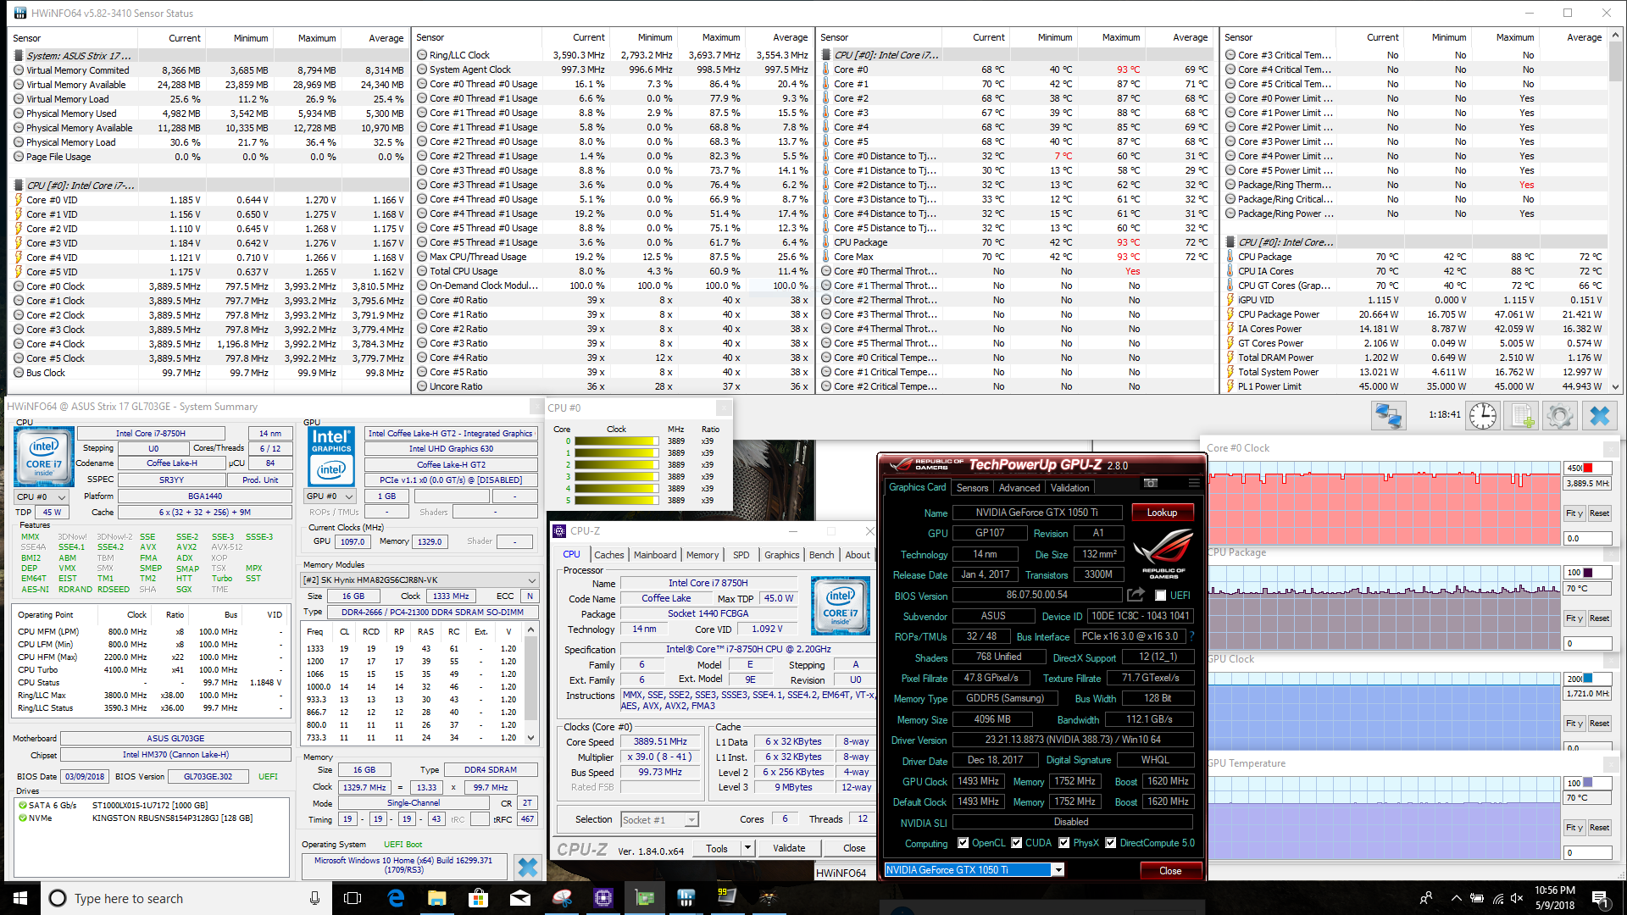Toggle the UEFI checkbox in GPU-Z
Viewport: 1627px width, 915px height.
coord(1160,596)
